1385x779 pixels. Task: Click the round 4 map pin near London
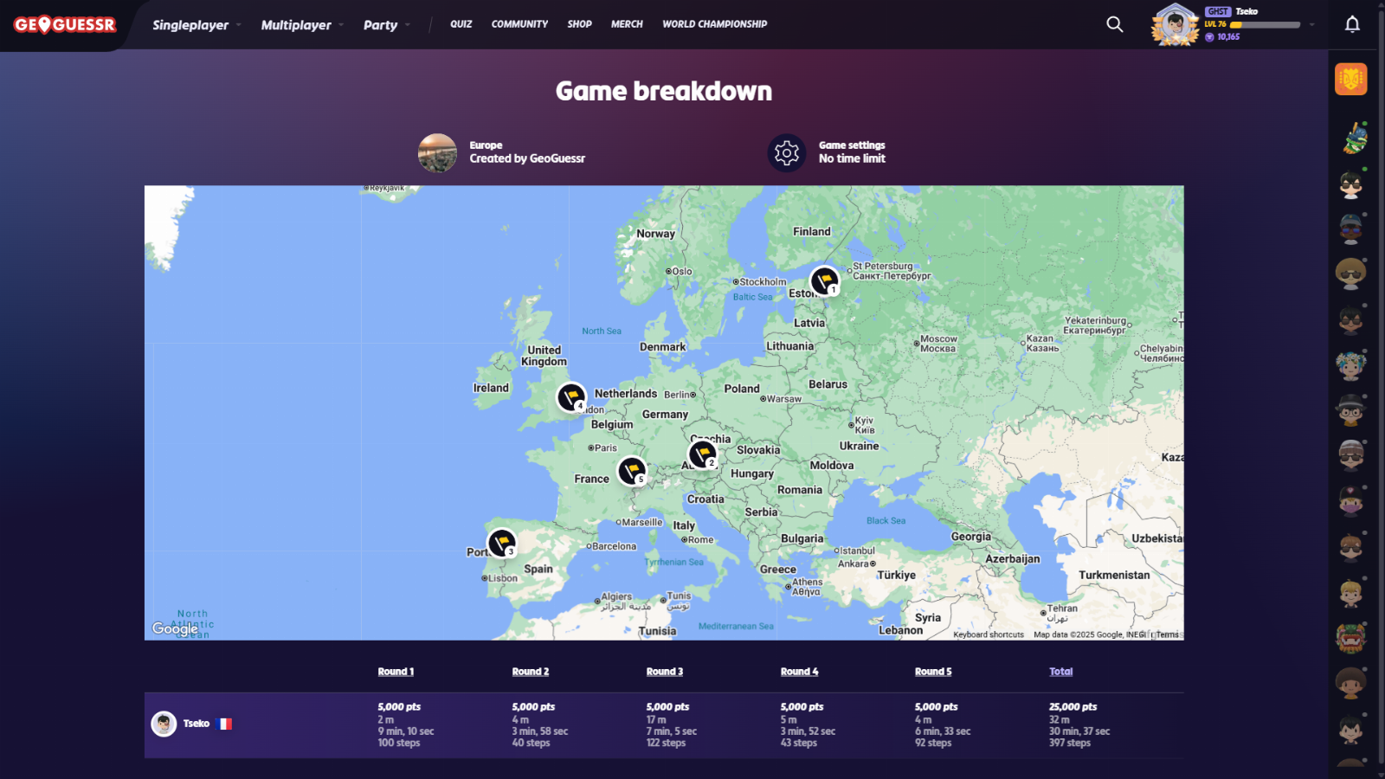(570, 397)
